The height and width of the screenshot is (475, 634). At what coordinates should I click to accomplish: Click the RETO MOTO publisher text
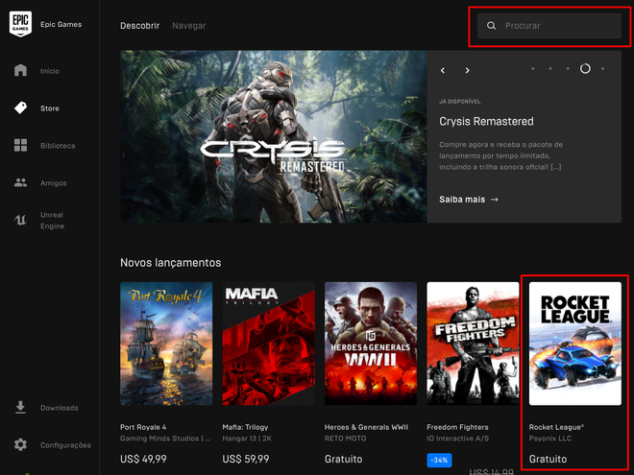[x=345, y=439]
